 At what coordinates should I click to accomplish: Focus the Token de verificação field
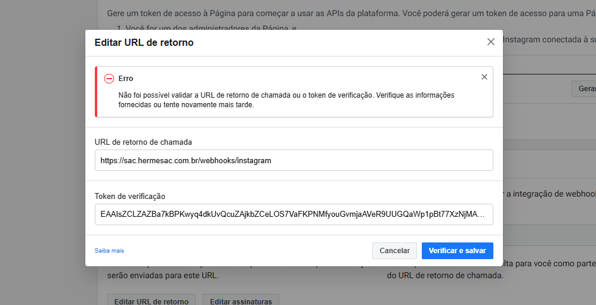point(294,214)
